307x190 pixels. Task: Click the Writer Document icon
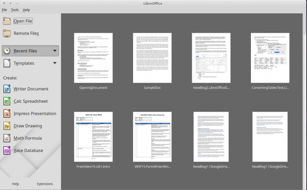[7, 89]
